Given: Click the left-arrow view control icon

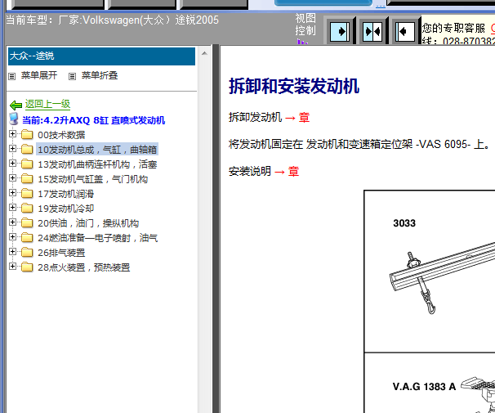Looking at the screenshot, I should point(405,31).
